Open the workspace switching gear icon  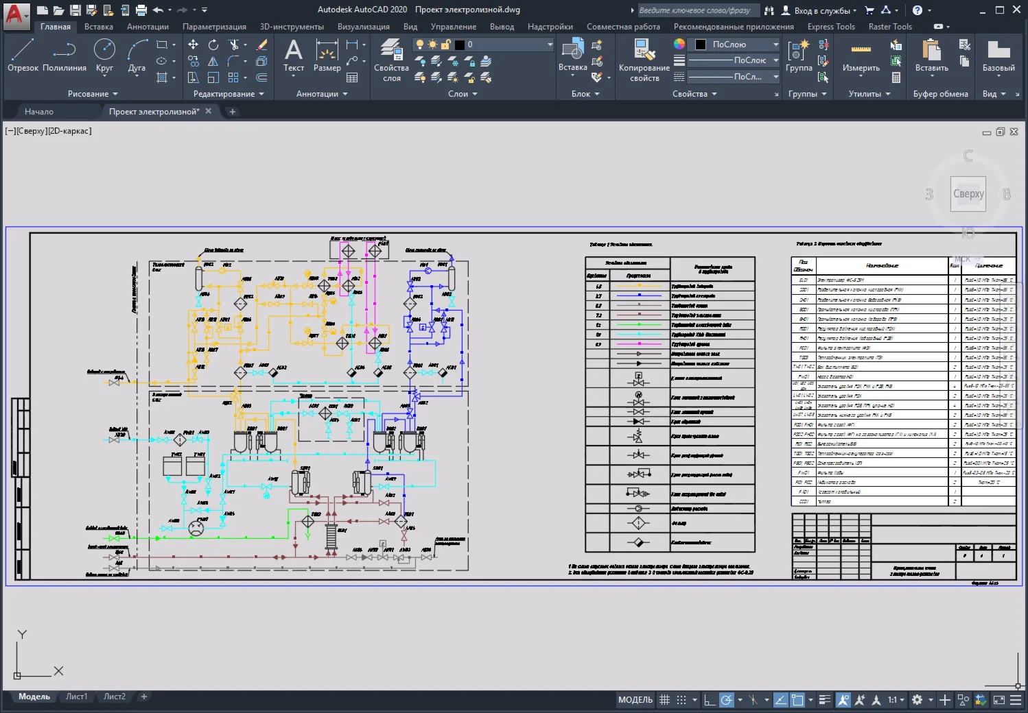pyautogui.click(x=917, y=700)
